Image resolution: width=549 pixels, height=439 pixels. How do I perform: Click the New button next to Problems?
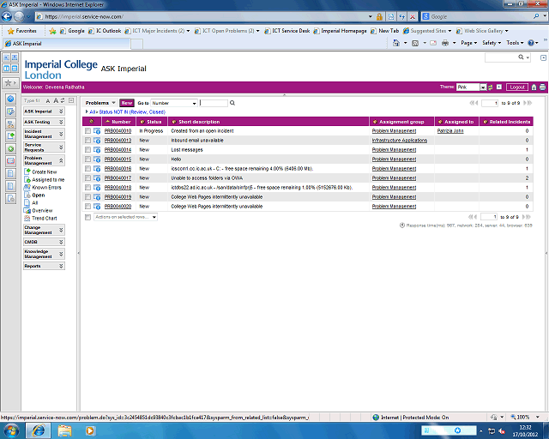click(x=126, y=103)
